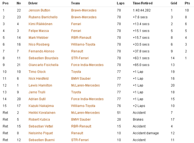Screen dimensions: 194x143
Task: Open the Sebastien Bourdais driver link
Action: click(x=43, y=58)
